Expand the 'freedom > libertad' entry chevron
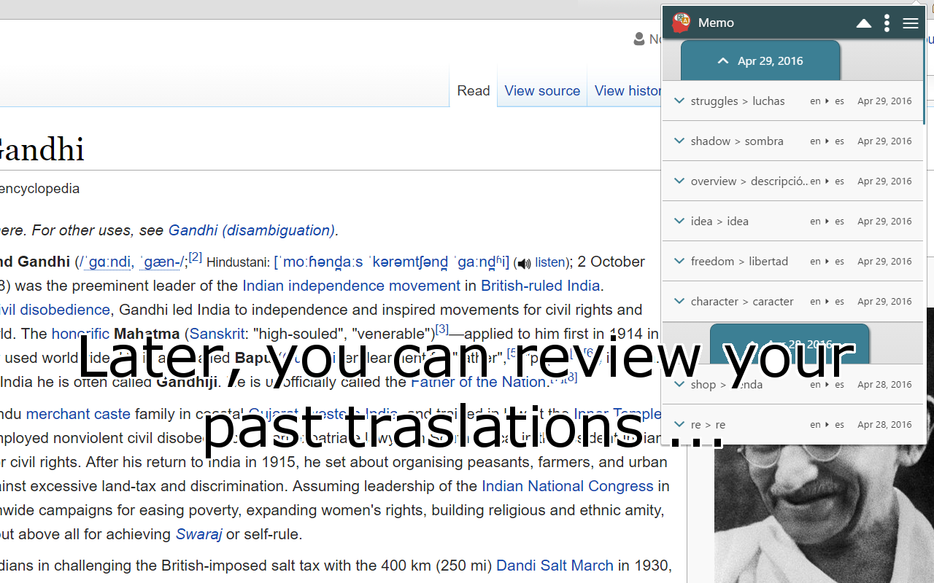934x583 pixels. click(x=679, y=261)
